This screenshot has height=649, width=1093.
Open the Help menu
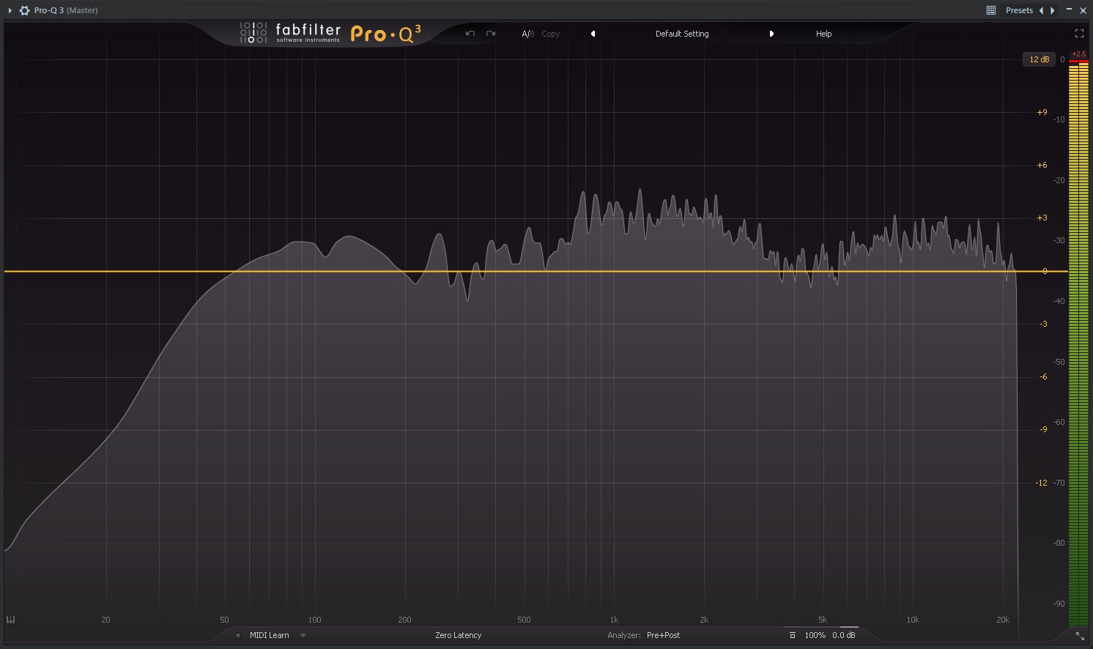pyautogui.click(x=823, y=34)
